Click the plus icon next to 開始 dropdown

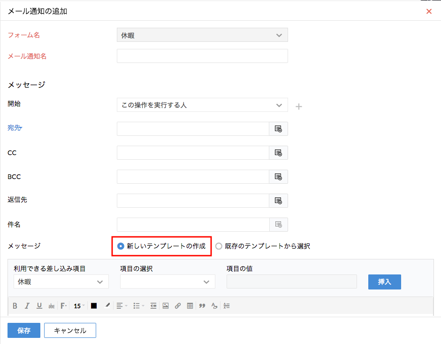point(299,107)
